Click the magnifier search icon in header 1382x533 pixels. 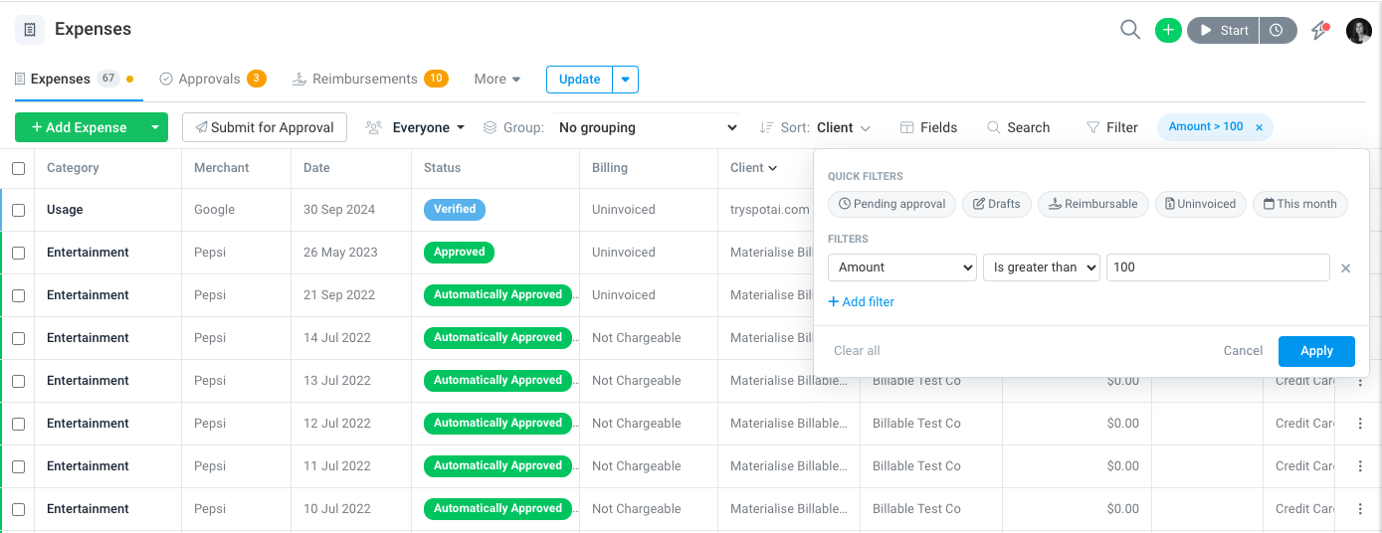pos(1129,30)
